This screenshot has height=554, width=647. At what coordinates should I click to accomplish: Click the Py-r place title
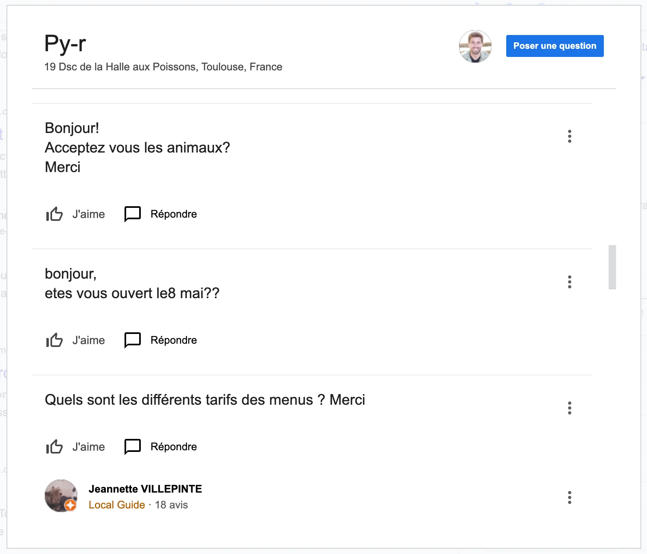[x=65, y=44]
